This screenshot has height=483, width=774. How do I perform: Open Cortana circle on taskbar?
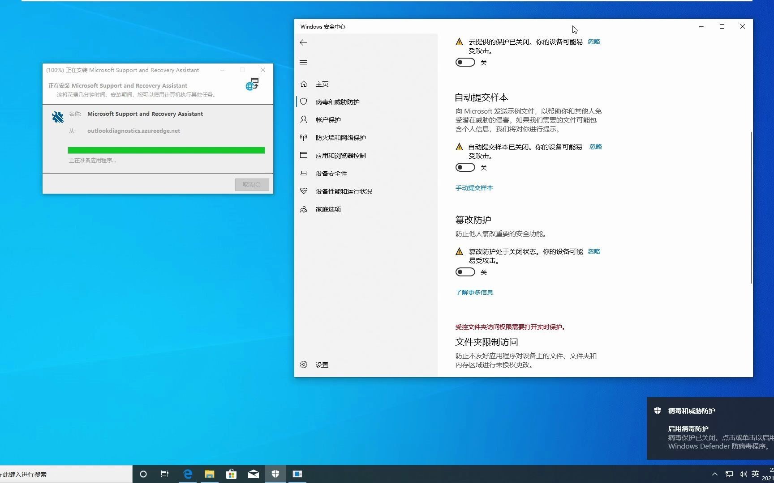point(143,474)
